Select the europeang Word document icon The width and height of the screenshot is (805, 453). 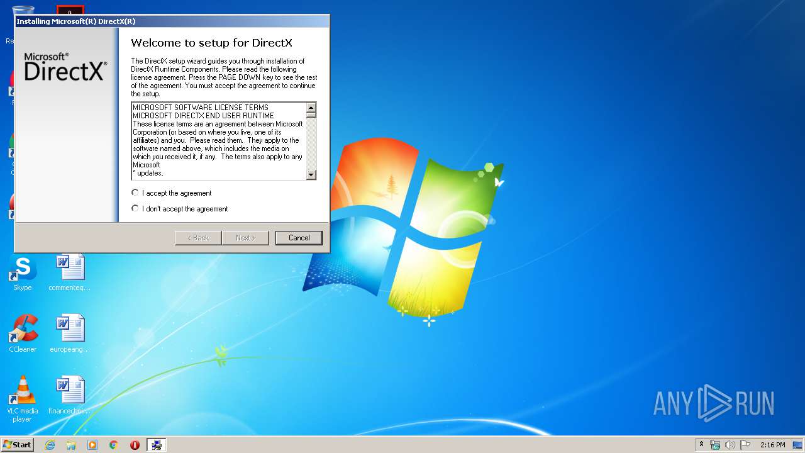click(69, 334)
